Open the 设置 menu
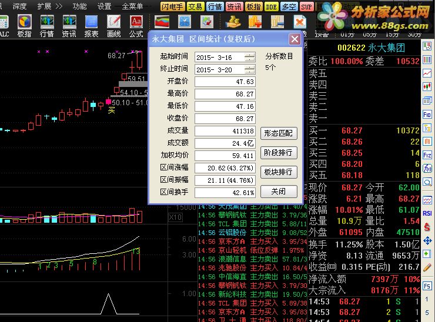This screenshot has width=435, height=322. point(105,6)
